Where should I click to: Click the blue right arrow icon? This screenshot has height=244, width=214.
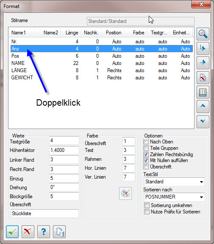[x=203, y=63]
